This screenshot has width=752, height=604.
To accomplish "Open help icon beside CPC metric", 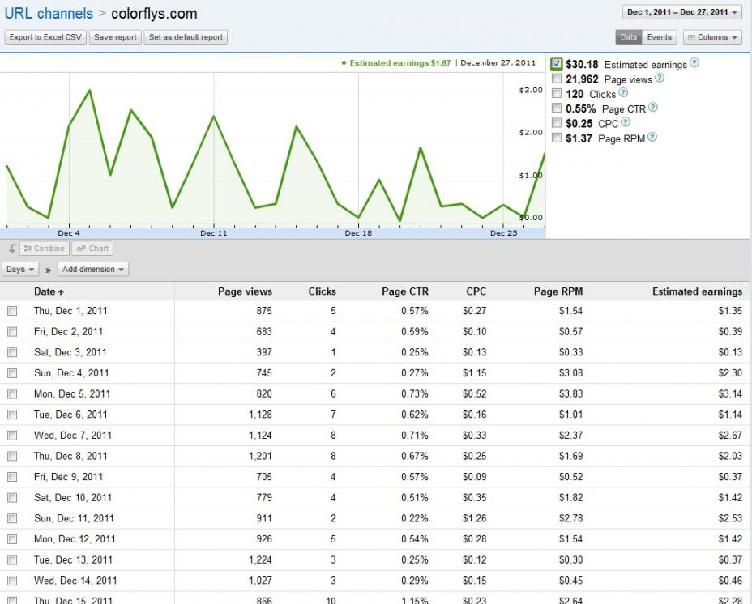I will [626, 122].
